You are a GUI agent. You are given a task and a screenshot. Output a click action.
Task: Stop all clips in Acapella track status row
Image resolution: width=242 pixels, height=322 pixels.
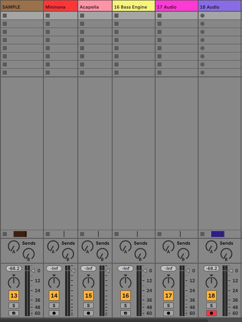(x=82, y=234)
